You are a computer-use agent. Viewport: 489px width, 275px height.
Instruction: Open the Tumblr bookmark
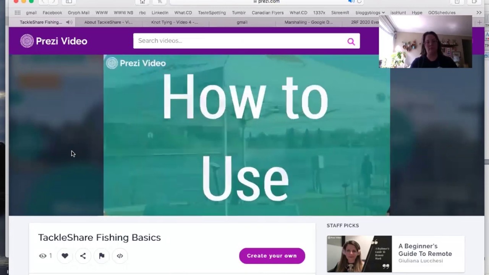239,13
